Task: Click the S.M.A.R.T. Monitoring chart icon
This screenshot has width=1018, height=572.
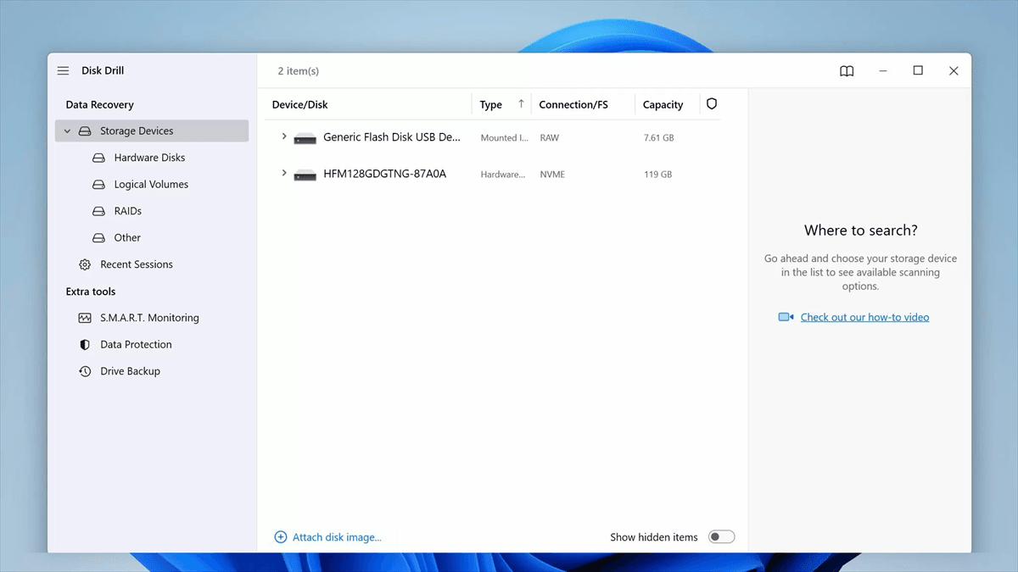Action: 85,318
